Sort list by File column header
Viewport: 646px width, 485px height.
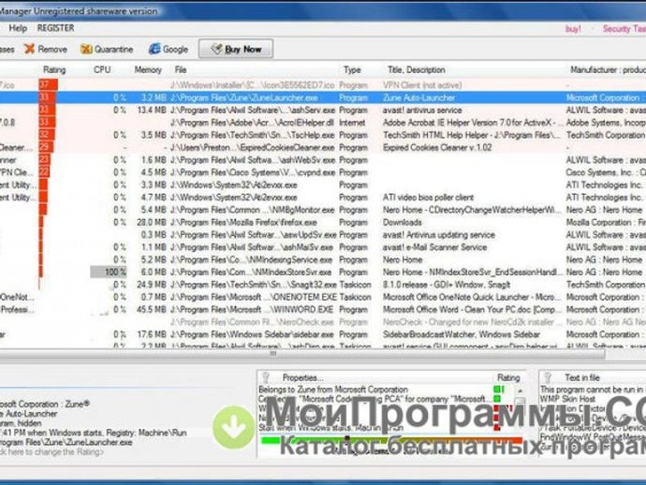pos(181,69)
